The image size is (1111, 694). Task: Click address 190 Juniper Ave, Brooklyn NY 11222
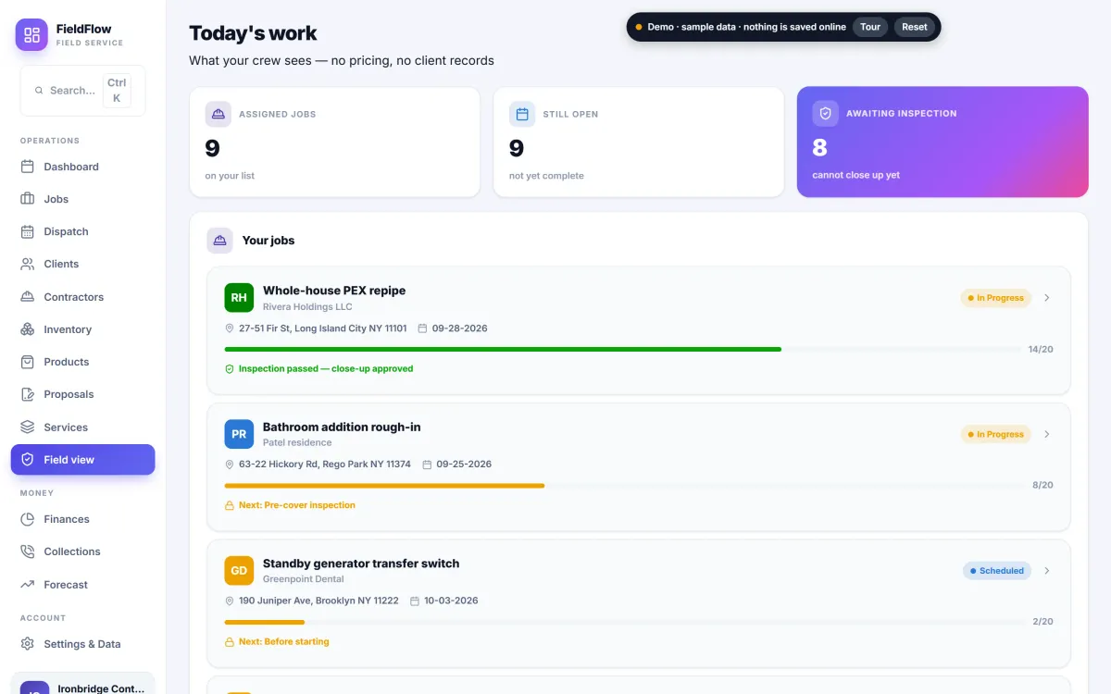318,601
